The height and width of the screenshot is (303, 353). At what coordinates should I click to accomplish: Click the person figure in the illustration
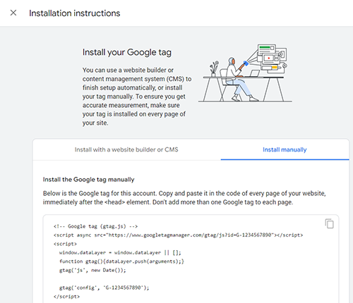(x=237, y=79)
